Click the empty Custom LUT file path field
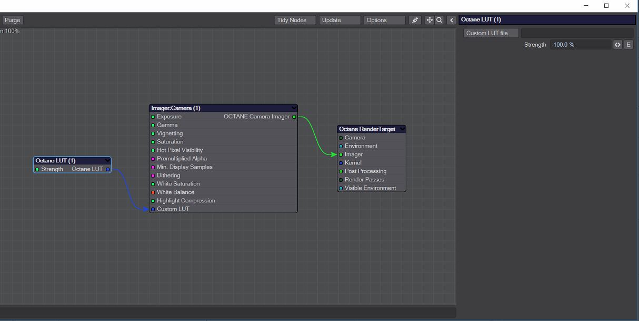The width and height of the screenshot is (639, 321). tap(577, 33)
